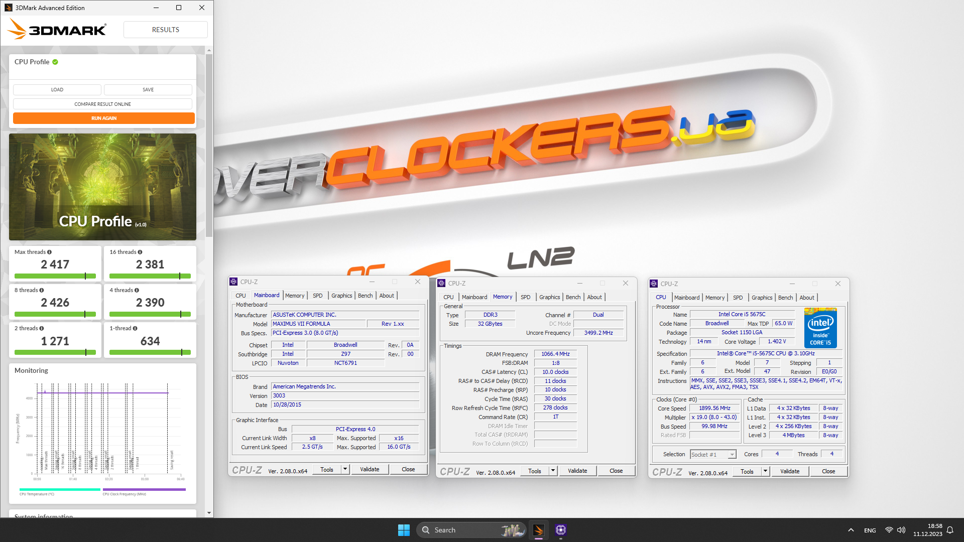Click 3DMark app icon in title bar

pyautogui.click(x=8, y=8)
